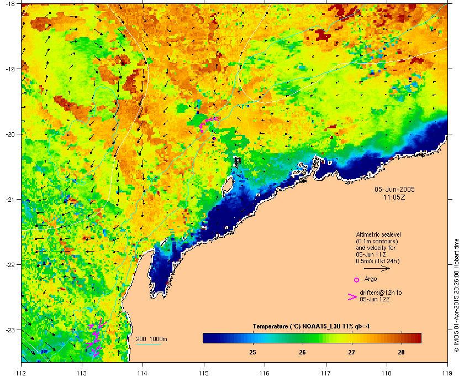This screenshot has width=464, height=376.
Task: Click longitude axis label 115
Action: pos(204,373)
